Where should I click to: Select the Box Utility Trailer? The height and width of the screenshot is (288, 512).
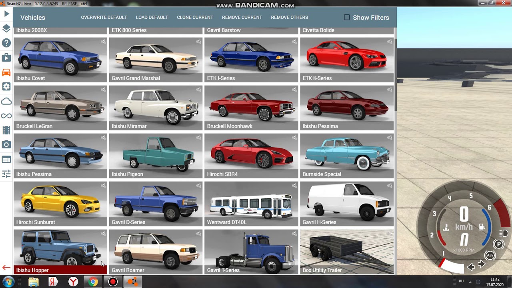[x=347, y=252]
